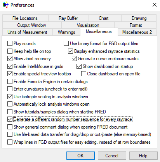Click the FRED application icon in title bar
The image size is (160, 162).
point(5,5)
